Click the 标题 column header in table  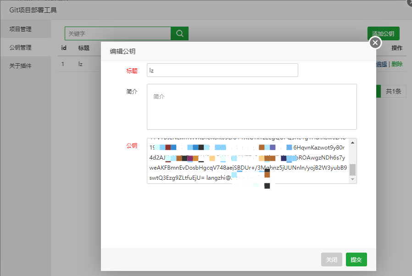pos(84,48)
